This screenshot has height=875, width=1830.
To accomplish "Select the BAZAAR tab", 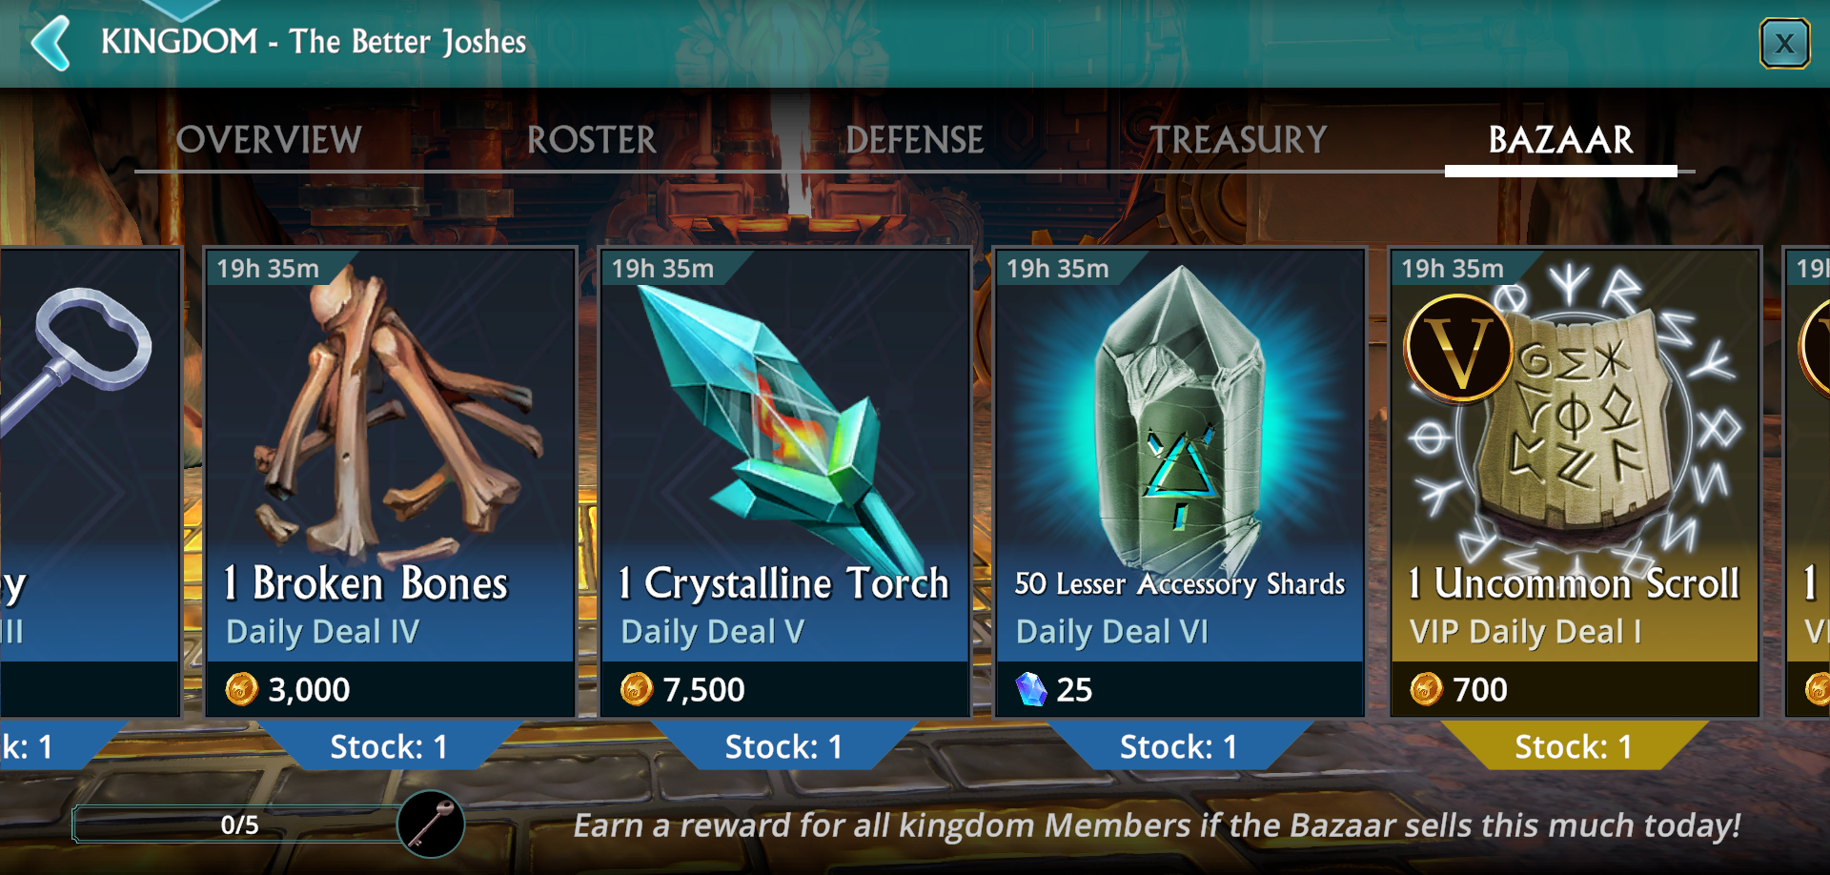I will point(1561,140).
